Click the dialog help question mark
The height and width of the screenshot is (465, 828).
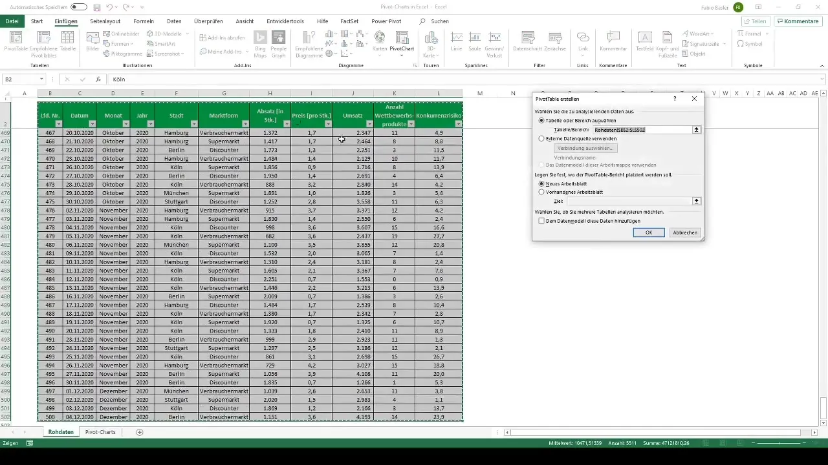675,99
